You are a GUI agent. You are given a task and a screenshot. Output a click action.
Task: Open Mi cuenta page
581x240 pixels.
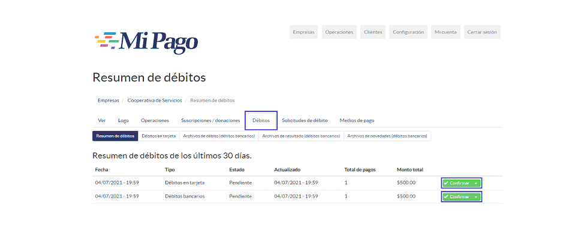tap(445, 32)
